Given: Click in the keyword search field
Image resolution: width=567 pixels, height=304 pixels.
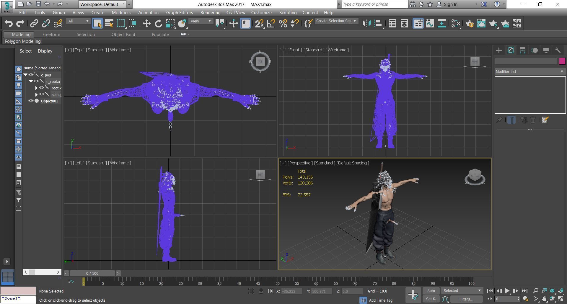Looking at the screenshot, I should click(x=375, y=4).
